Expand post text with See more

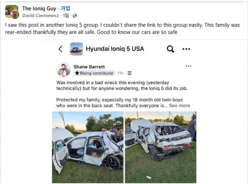[x=180, y=105]
